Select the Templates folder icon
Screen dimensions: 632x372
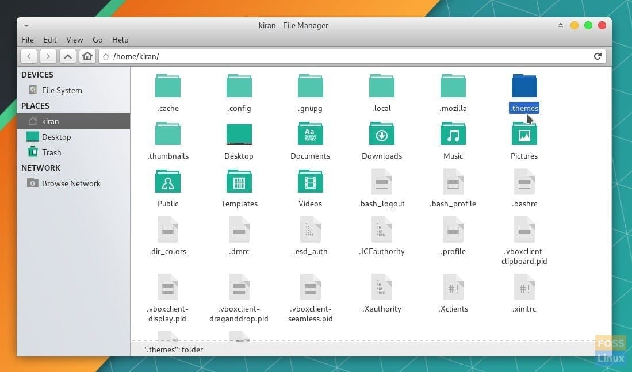click(x=239, y=181)
